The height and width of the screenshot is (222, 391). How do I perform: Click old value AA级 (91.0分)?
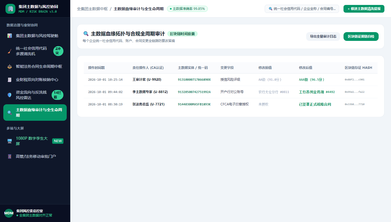270,80
